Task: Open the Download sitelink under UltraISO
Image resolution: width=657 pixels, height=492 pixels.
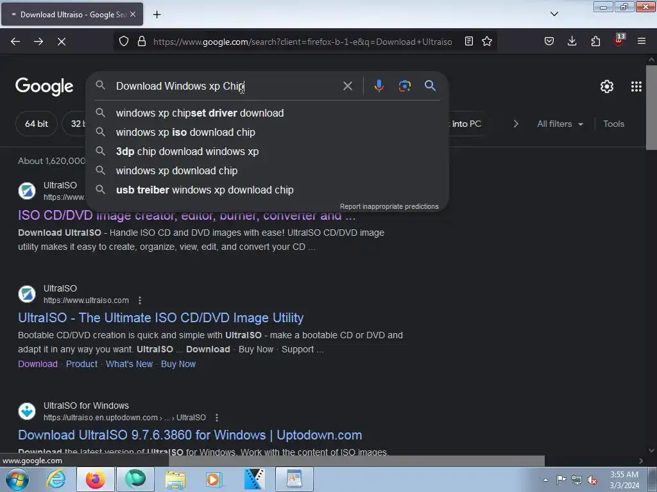Action: 38,364
